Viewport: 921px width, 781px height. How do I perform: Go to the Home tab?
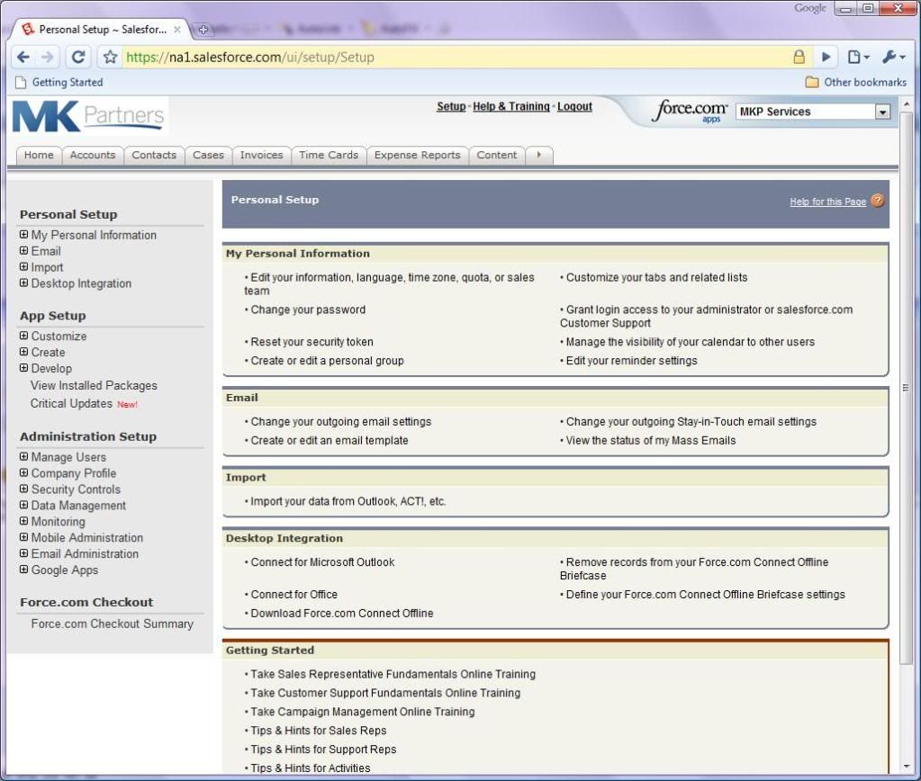39,155
